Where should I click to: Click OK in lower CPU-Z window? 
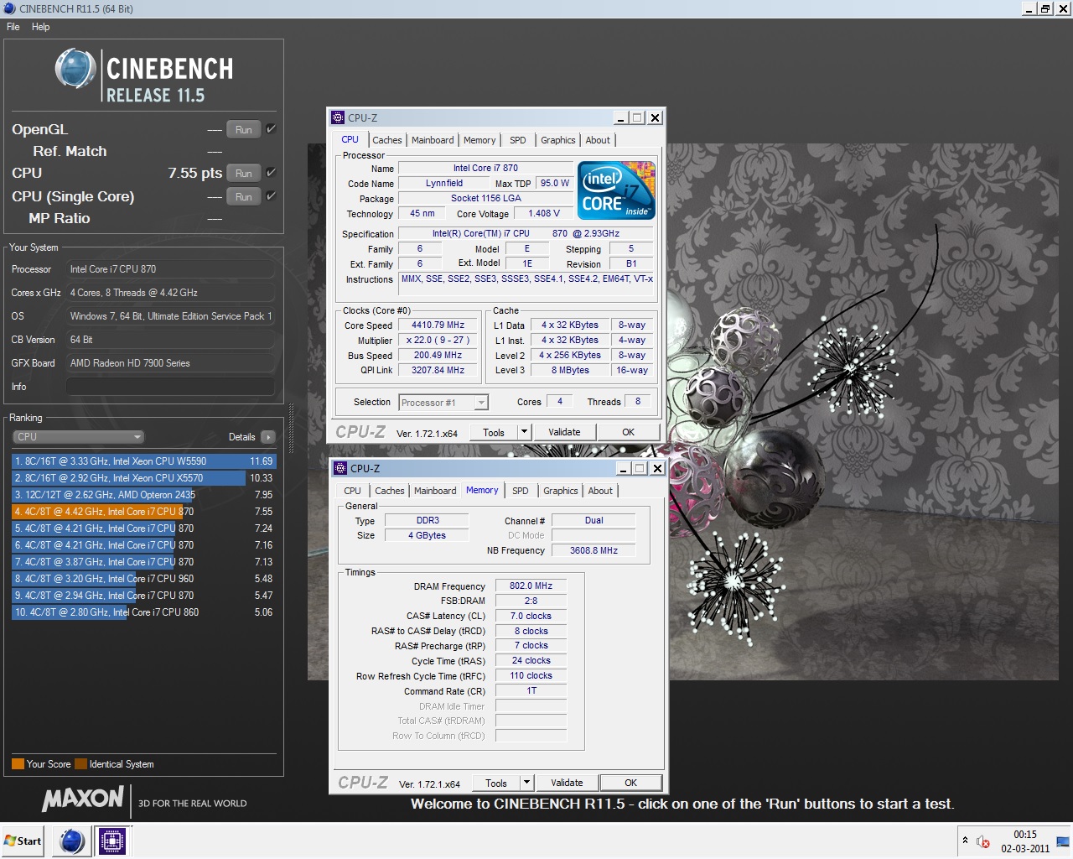click(x=631, y=783)
